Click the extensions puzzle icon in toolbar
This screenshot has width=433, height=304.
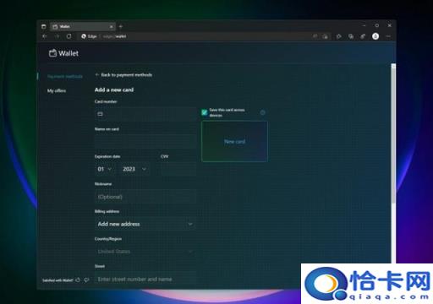pyautogui.click(x=338, y=36)
